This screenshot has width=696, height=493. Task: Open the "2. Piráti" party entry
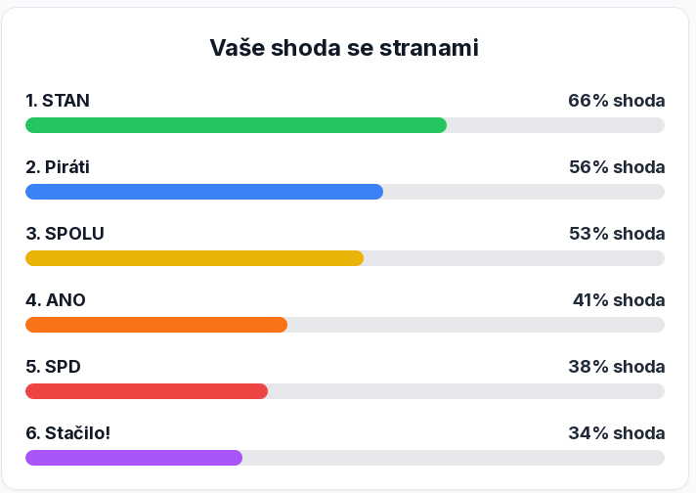(x=58, y=166)
